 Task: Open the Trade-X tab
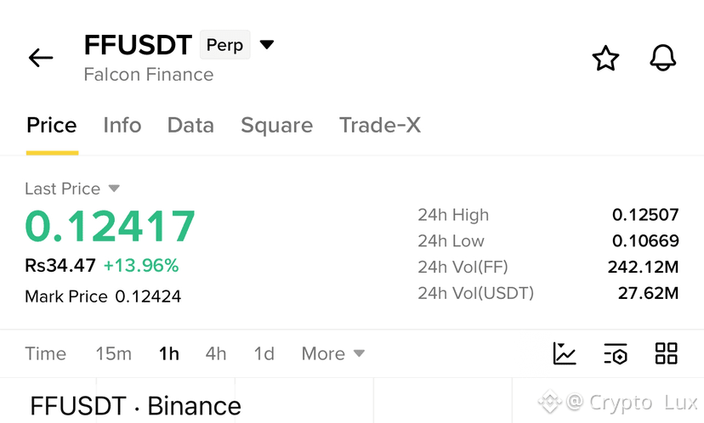(380, 125)
